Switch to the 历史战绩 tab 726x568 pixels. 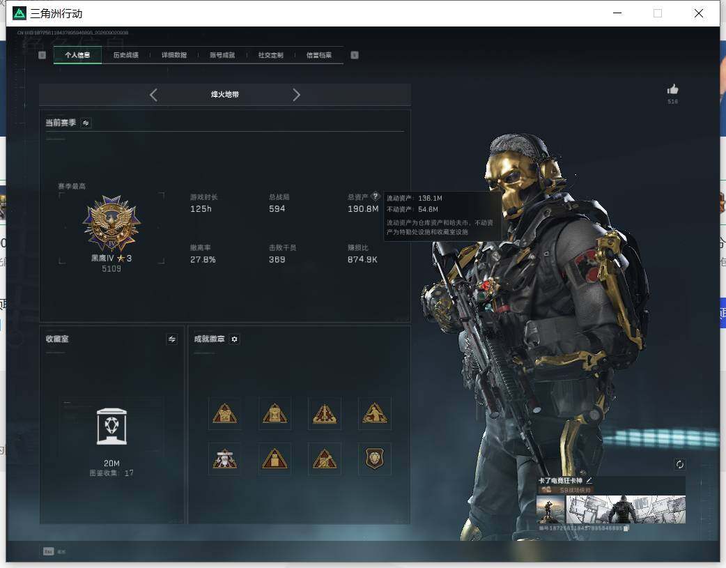(126, 55)
